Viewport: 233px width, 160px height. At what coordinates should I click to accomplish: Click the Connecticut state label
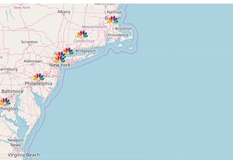click(x=84, y=41)
